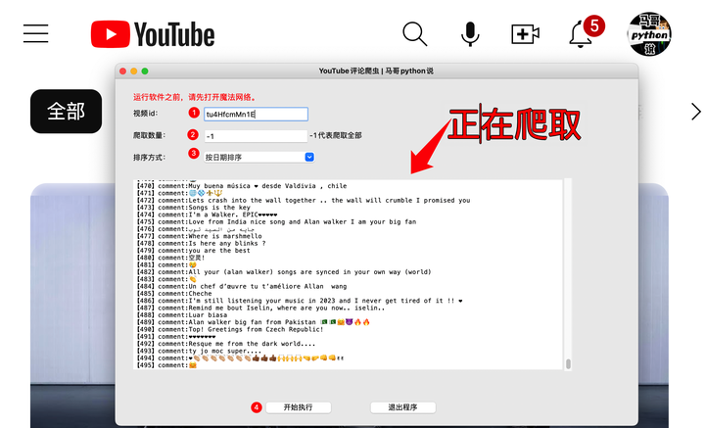Image resolution: width=705 pixels, height=428 pixels.
Task: Open the 排序方式 dropdown
Action: tap(259, 157)
